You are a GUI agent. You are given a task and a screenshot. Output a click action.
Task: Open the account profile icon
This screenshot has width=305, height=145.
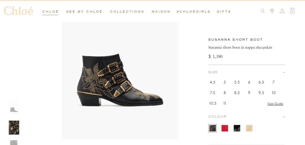coord(282,11)
